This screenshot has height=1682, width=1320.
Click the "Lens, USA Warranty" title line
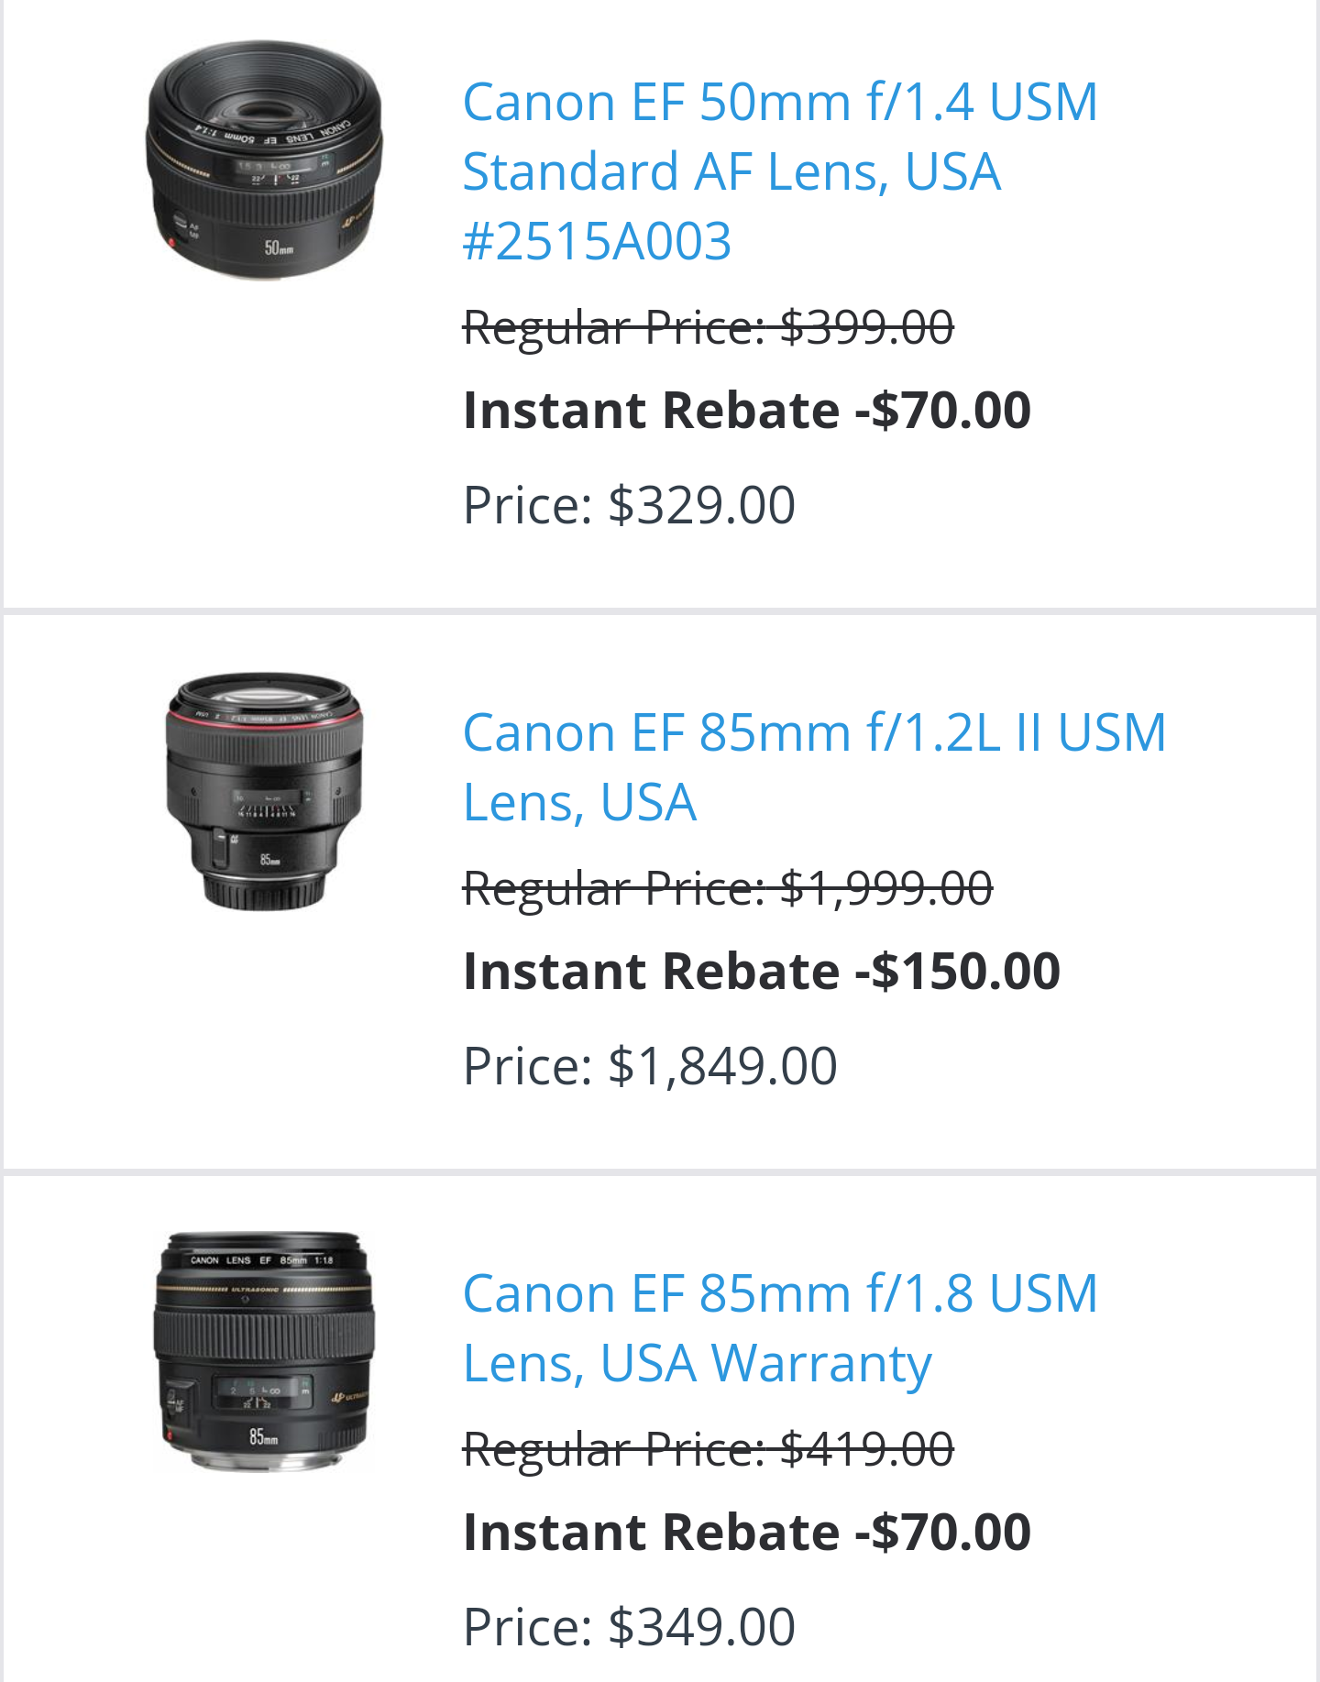pyautogui.click(x=697, y=1364)
